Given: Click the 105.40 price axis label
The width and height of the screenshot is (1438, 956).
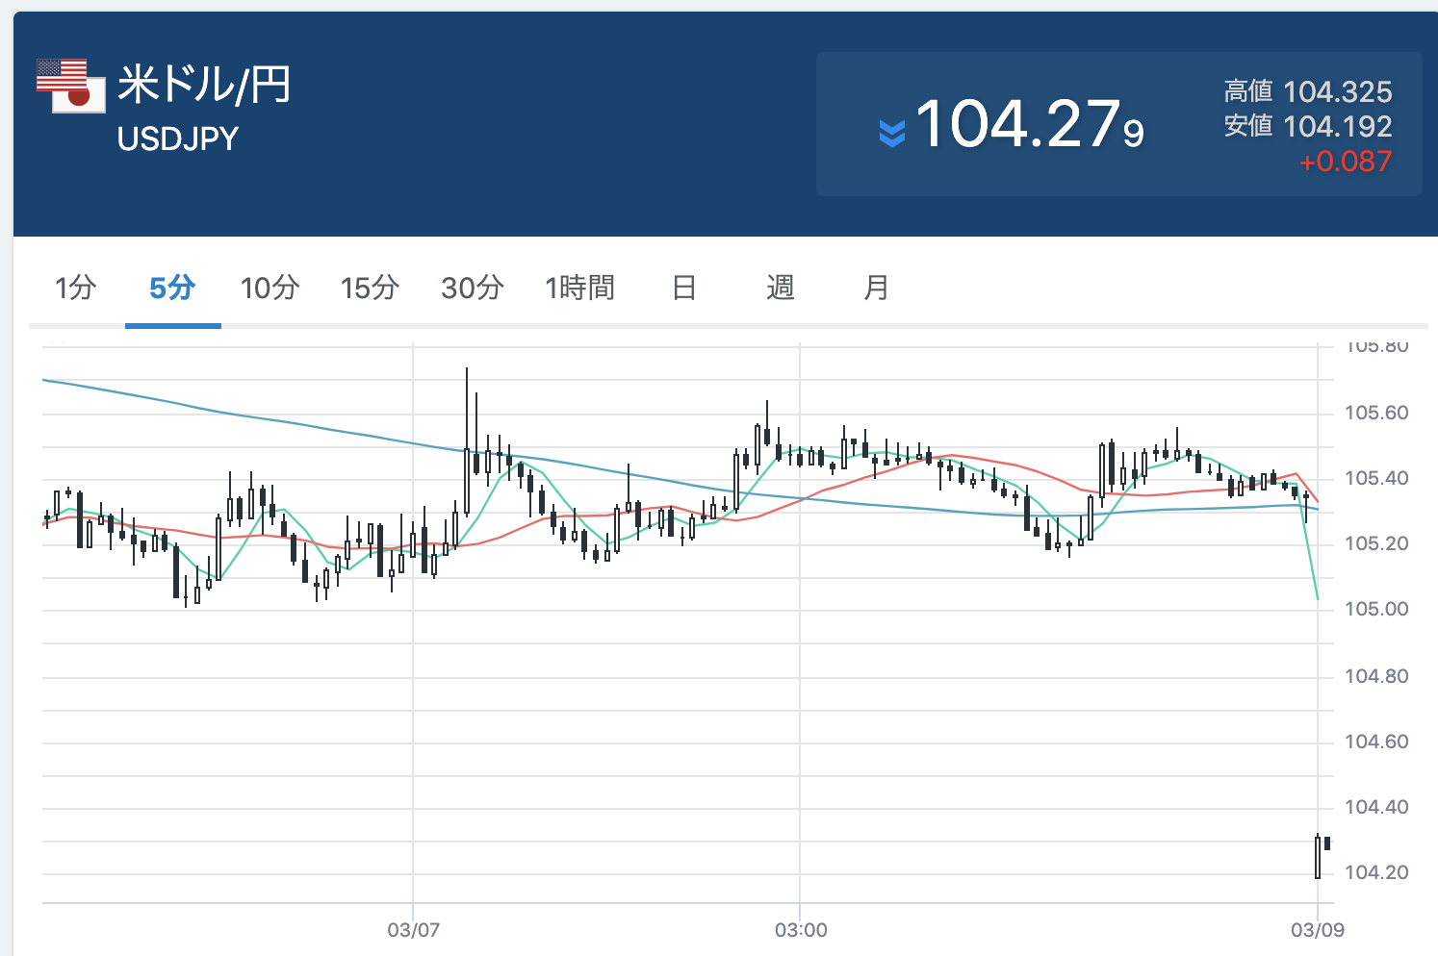Looking at the screenshot, I should click(x=1376, y=479).
